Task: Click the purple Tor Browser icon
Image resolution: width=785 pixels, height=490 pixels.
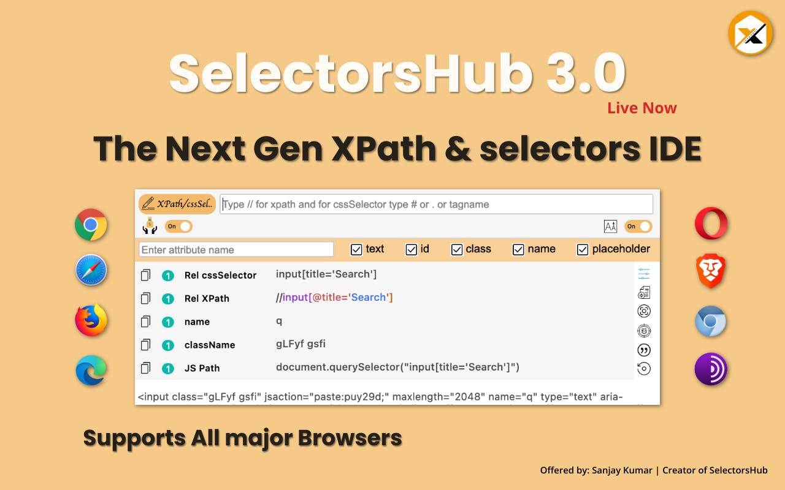Action: click(x=711, y=369)
